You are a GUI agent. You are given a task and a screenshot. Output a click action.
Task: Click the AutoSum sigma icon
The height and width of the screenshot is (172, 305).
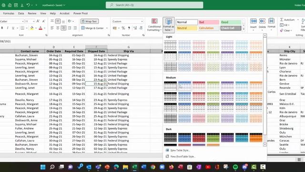pos(282,20)
